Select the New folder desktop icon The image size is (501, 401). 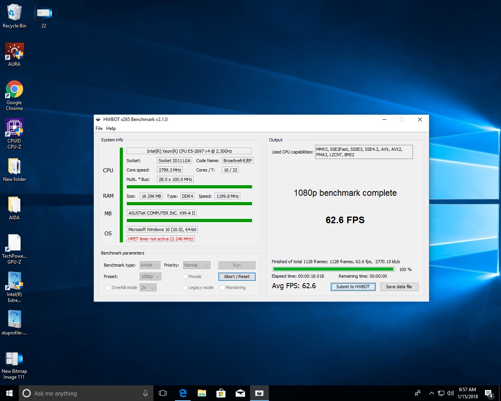pyautogui.click(x=14, y=170)
